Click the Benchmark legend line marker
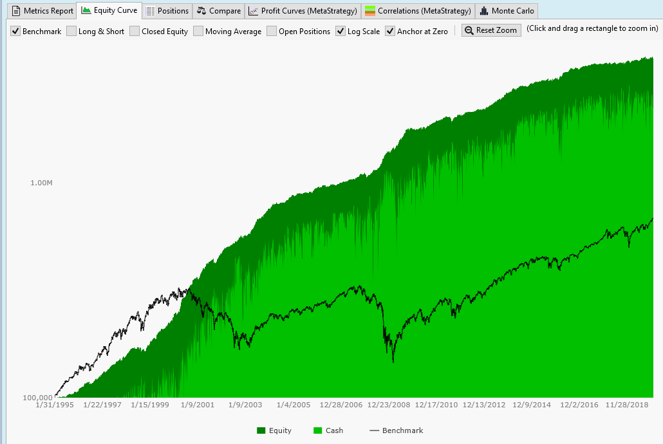The image size is (663, 444). pos(374,430)
